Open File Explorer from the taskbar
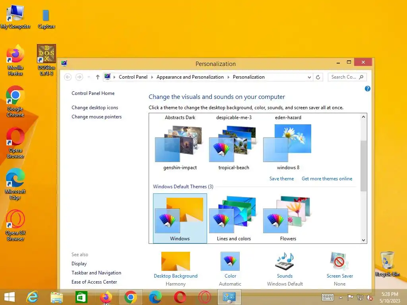The width and height of the screenshot is (407, 305). [x=56, y=297]
